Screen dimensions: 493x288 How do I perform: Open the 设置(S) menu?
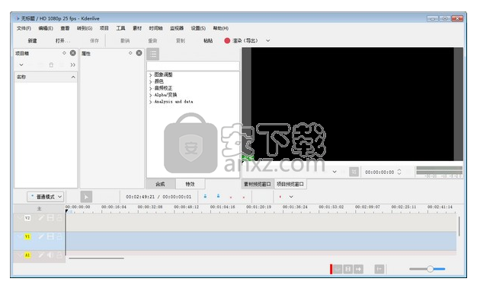[x=198, y=28]
